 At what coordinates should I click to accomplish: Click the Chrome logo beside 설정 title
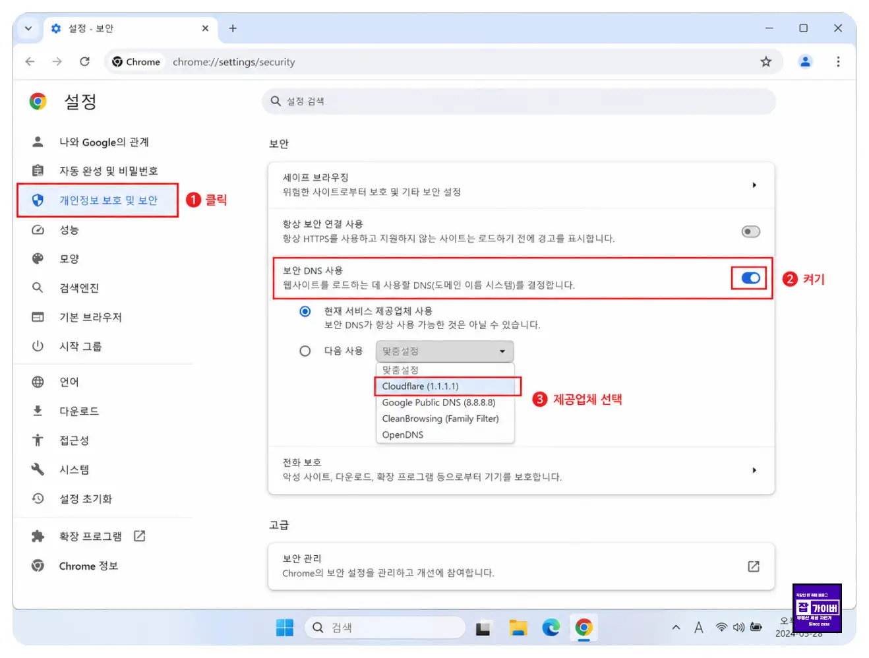38,102
